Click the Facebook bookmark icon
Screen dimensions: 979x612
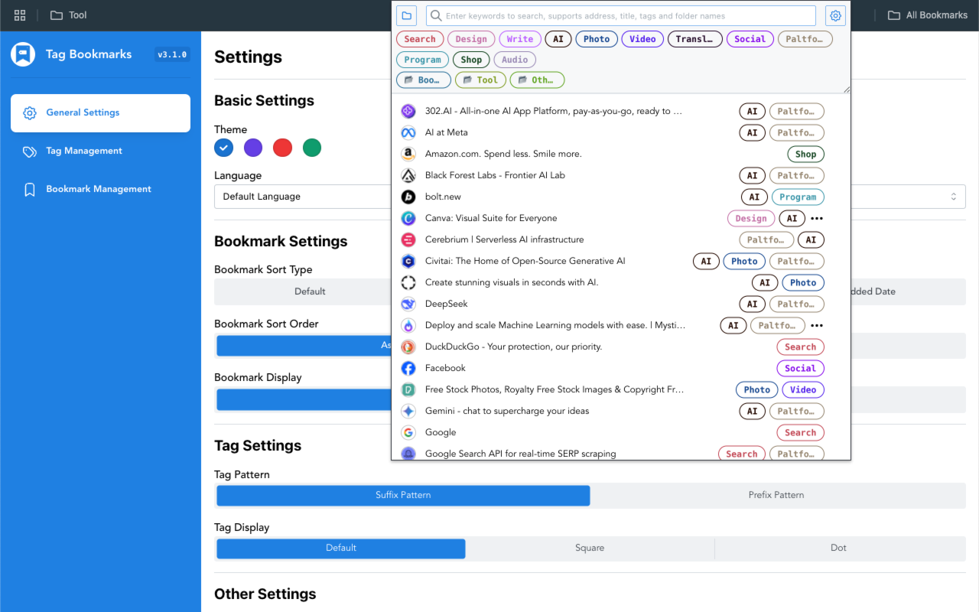click(408, 368)
